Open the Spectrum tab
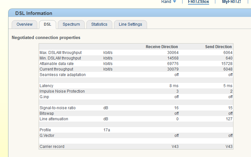The height and width of the screenshot is (157, 251). 71,24
